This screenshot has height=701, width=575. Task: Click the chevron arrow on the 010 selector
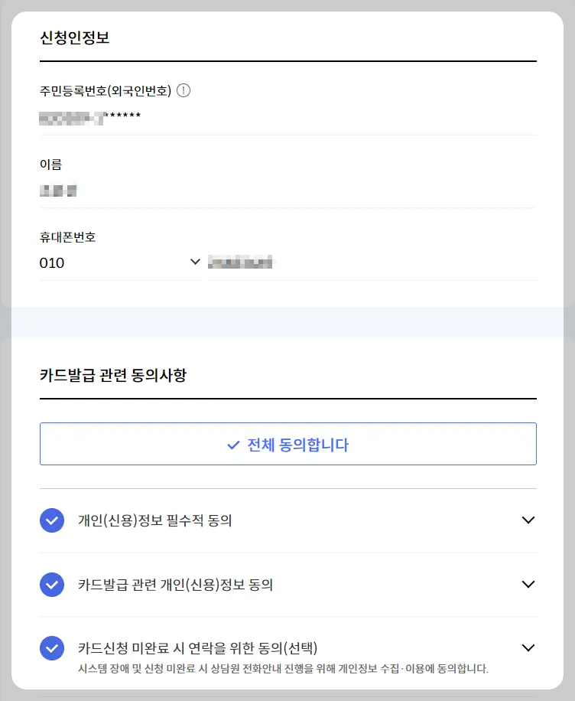click(194, 261)
